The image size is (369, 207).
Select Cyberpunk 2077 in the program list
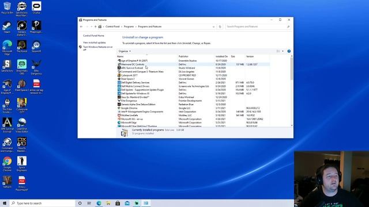193,75
